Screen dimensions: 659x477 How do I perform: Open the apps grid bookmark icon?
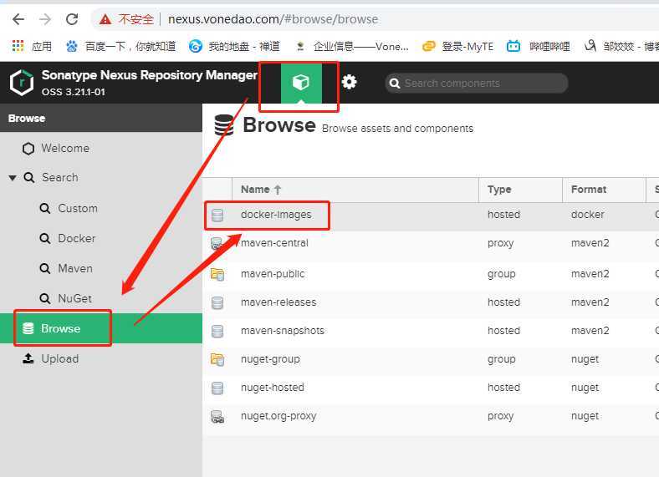[x=18, y=46]
